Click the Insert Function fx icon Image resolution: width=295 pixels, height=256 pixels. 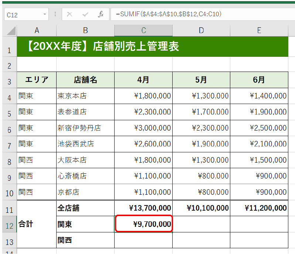coord(101,14)
